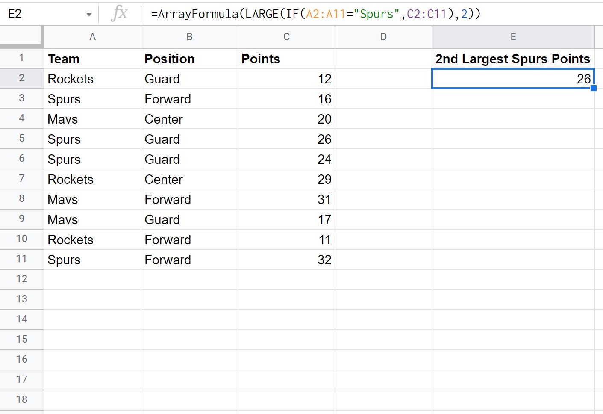Screen dimensions: 603x414
Task: Select Spurs cell in row 5
Action: (x=93, y=139)
